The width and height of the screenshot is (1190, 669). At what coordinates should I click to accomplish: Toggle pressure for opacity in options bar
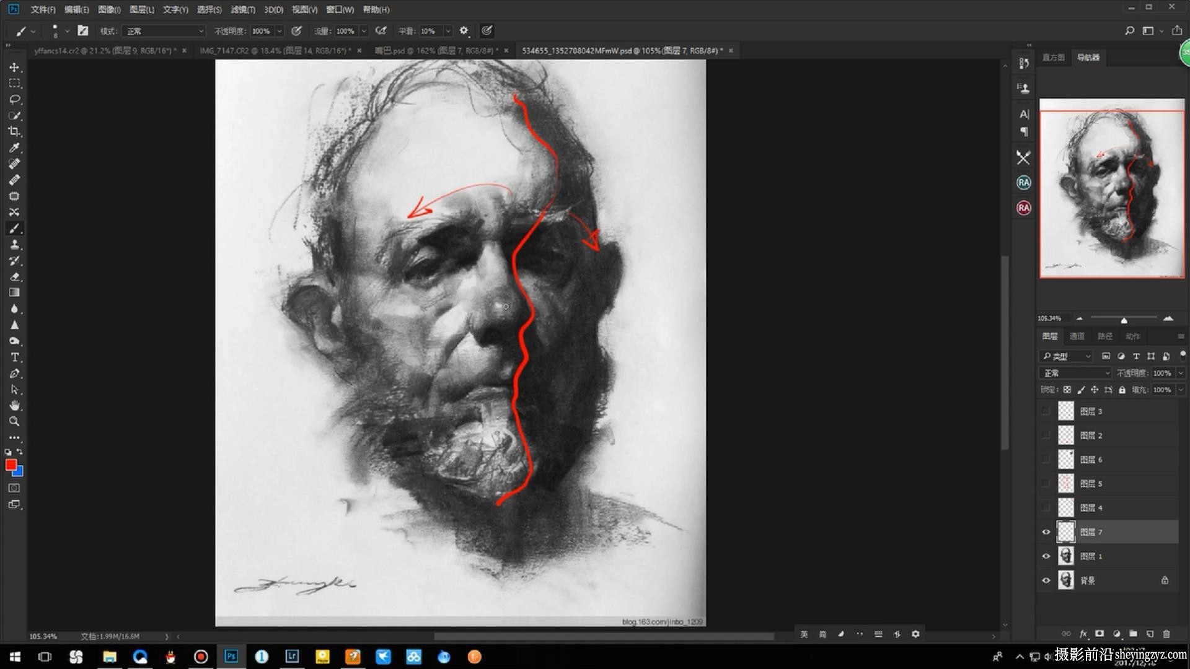point(296,30)
